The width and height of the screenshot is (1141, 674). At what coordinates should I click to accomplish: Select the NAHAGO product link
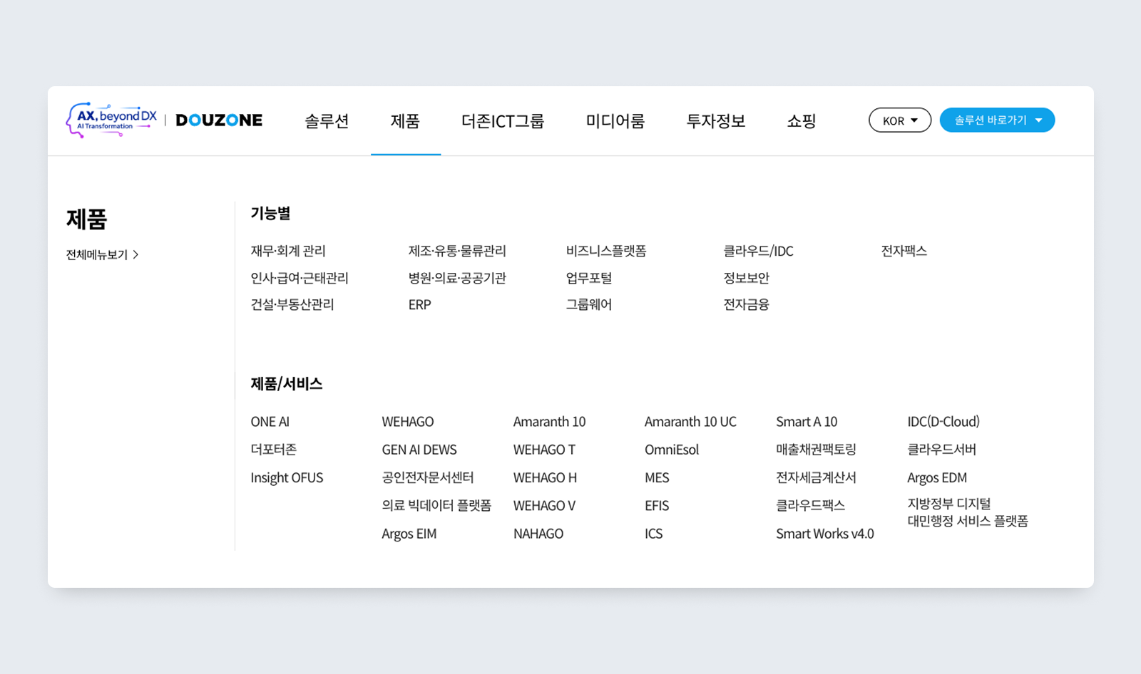click(538, 533)
